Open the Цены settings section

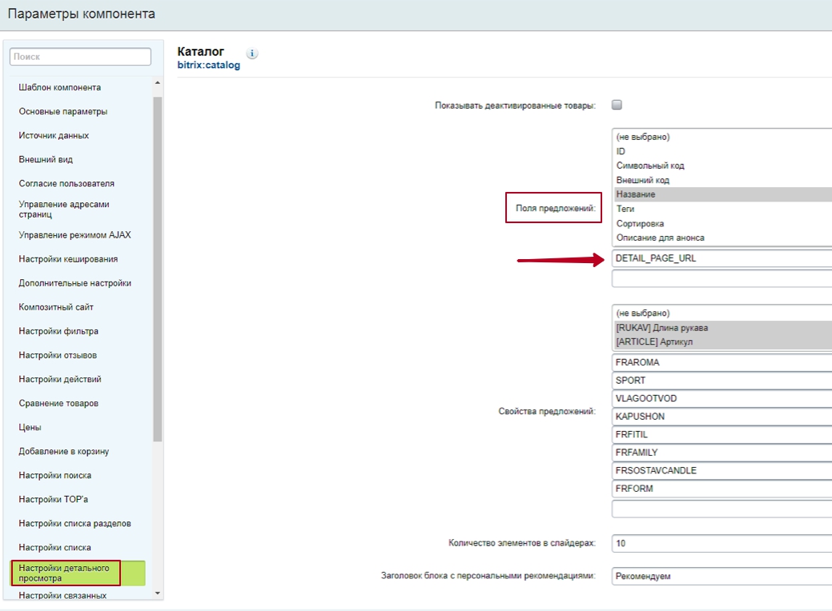[30, 427]
